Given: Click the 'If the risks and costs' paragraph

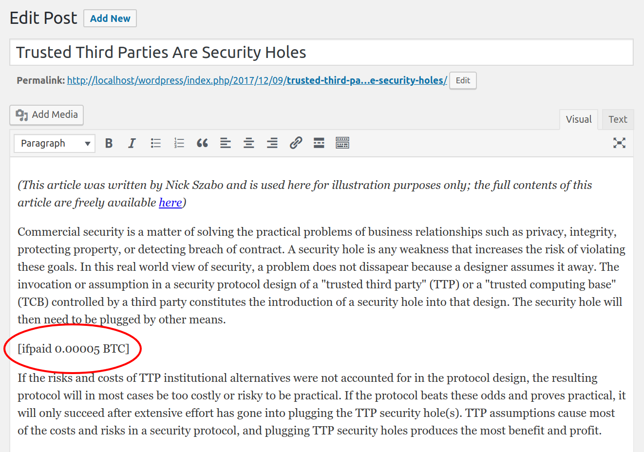Looking at the screenshot, I should click(x=322, y=404).
